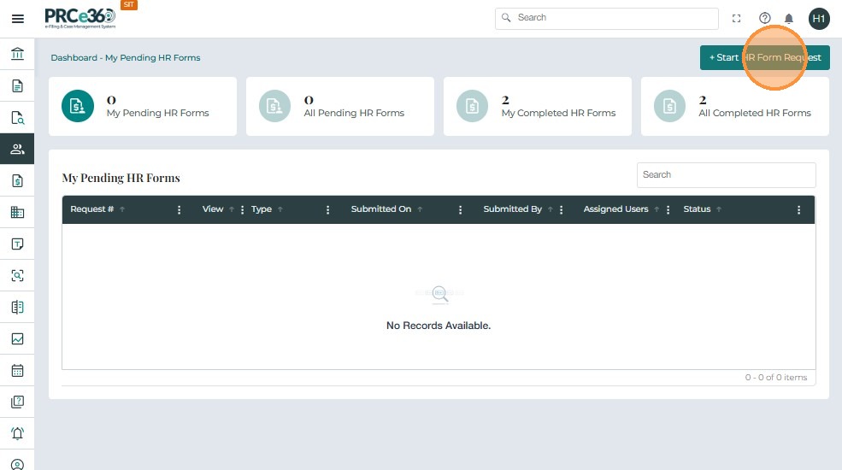
Task: Open the boxed T sidebar icon
Action: (17, 244)
